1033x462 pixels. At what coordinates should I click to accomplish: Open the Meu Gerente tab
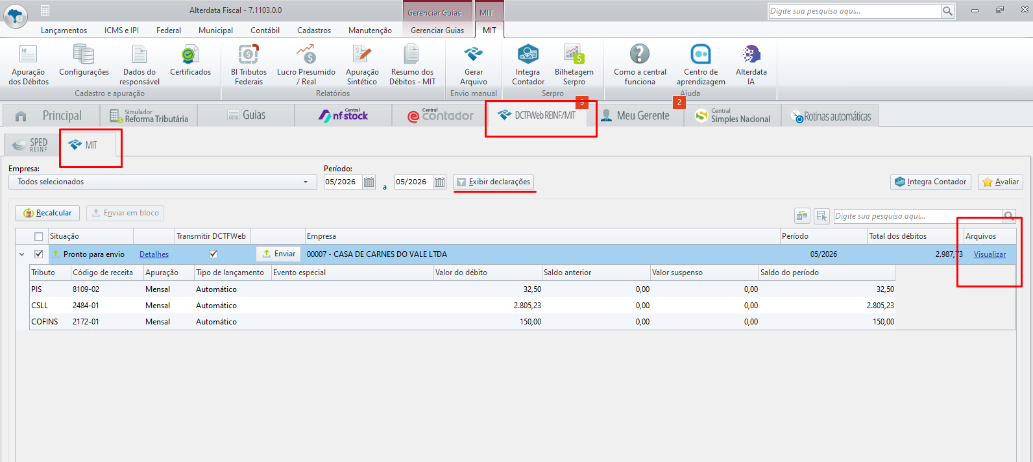click(x=635, y=115)
